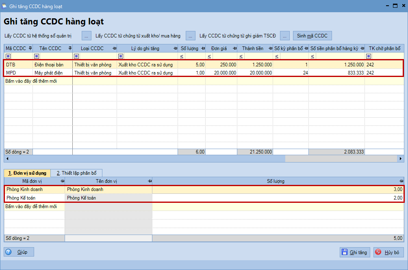Click 'Bấm vào đây để thêm mới' in CCDC grid
Screen dimensions: 408x270
pyautogui.click(x=31, y=81)
